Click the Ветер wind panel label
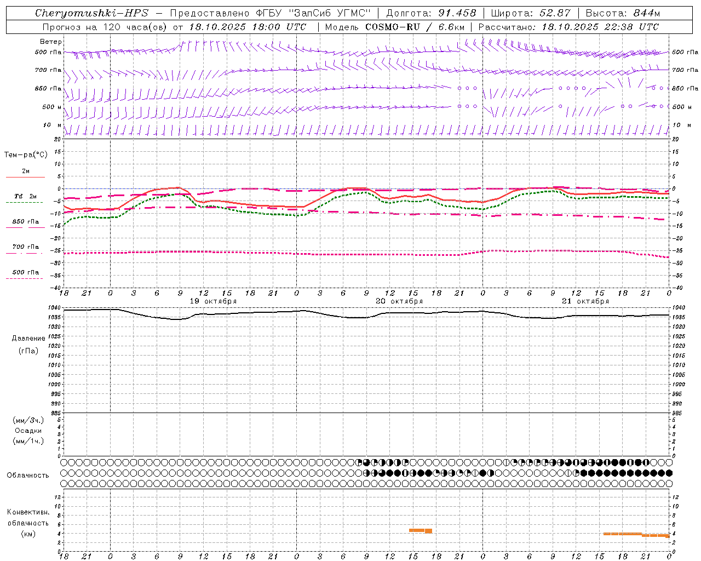The width and height of the screenshot is (701, 561). 51,42
